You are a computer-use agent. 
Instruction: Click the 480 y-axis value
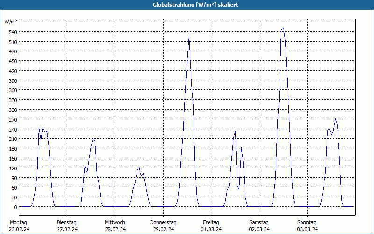tap(13, 51)
